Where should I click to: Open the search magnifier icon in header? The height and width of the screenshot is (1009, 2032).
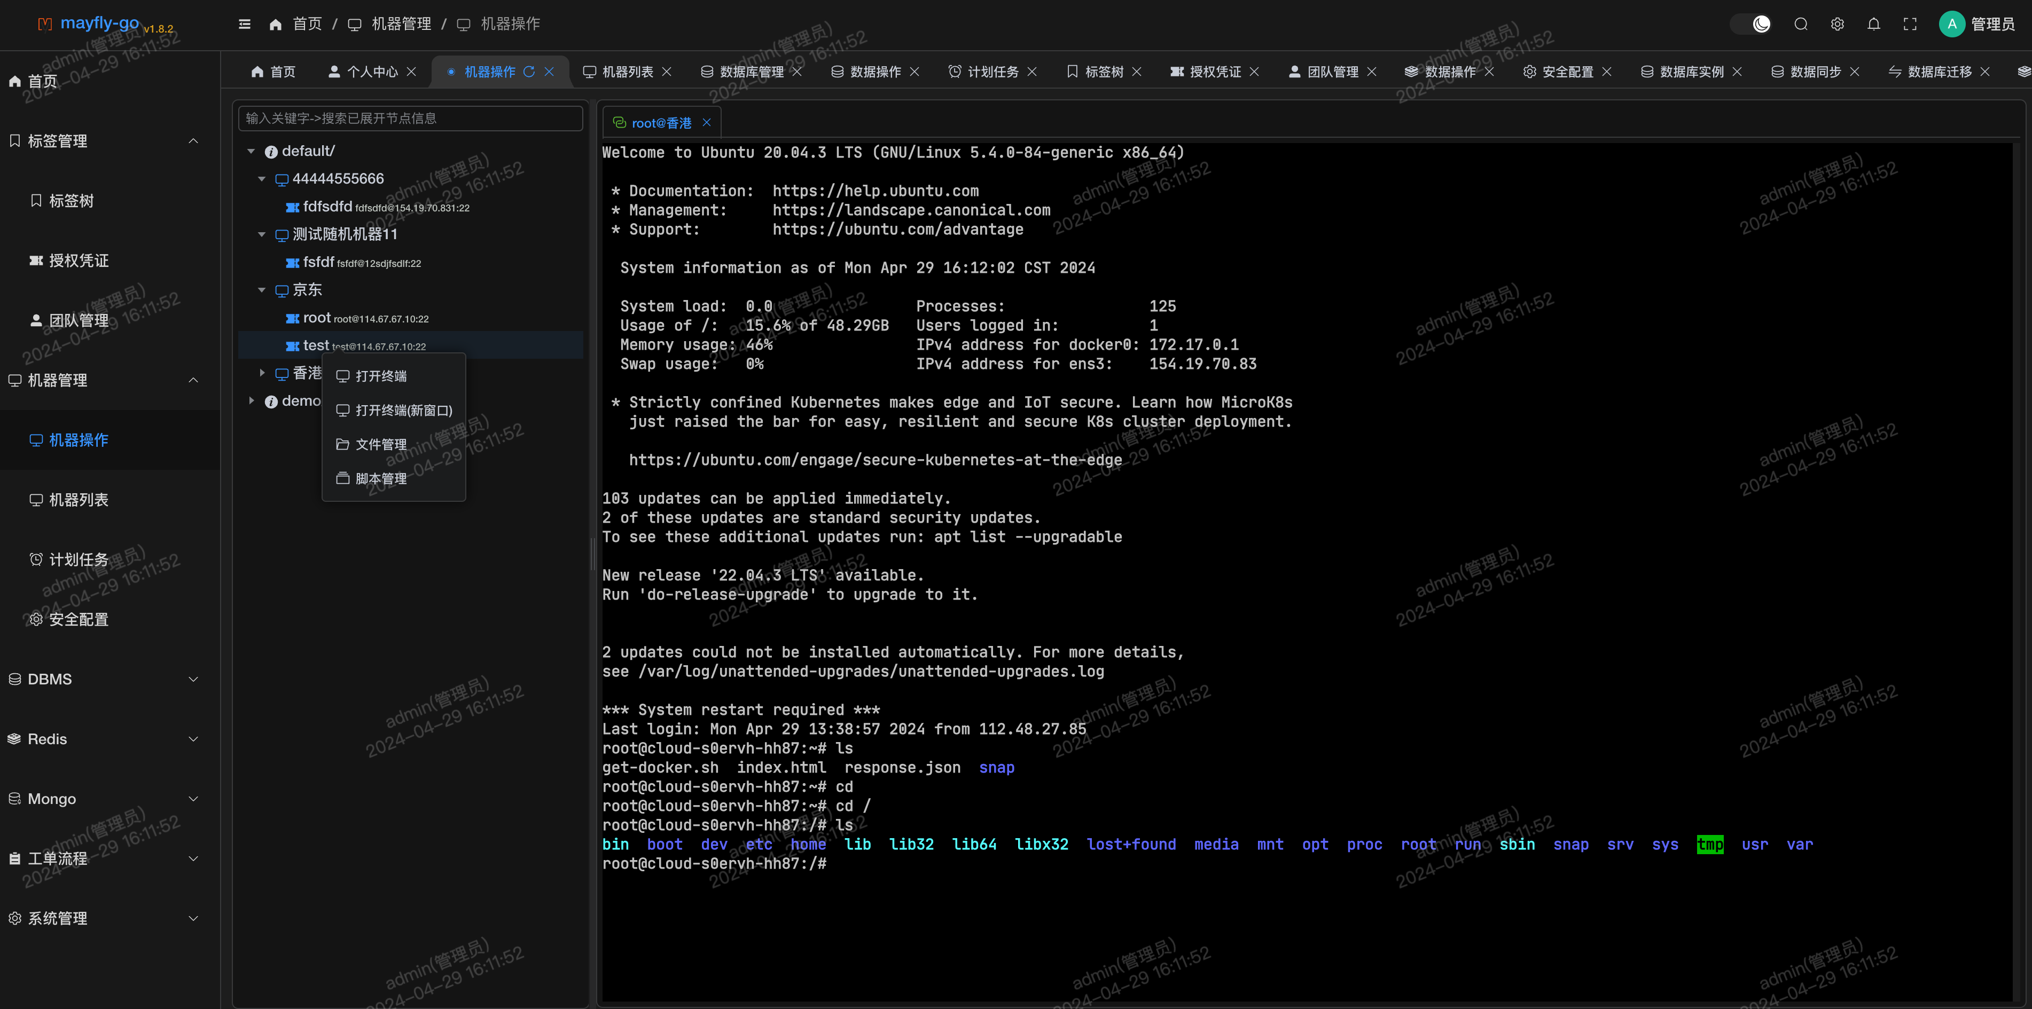(1801, 25)
